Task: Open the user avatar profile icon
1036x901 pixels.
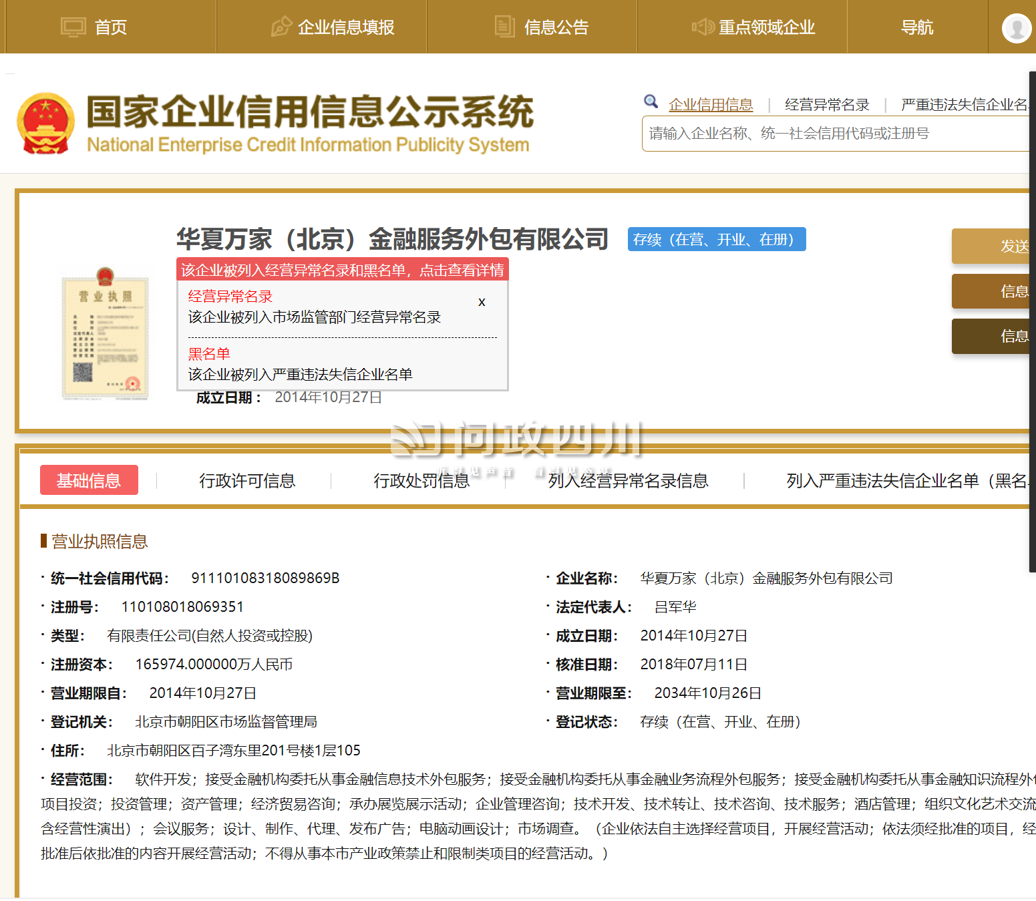Action: tap(1016, 28)
